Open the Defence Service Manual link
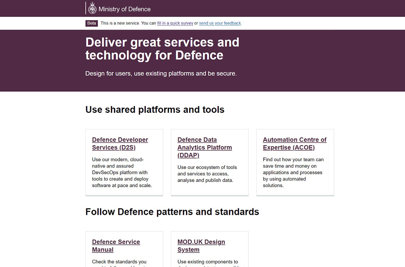The height and width of the screenshot is (267, 405). (116, 246)
